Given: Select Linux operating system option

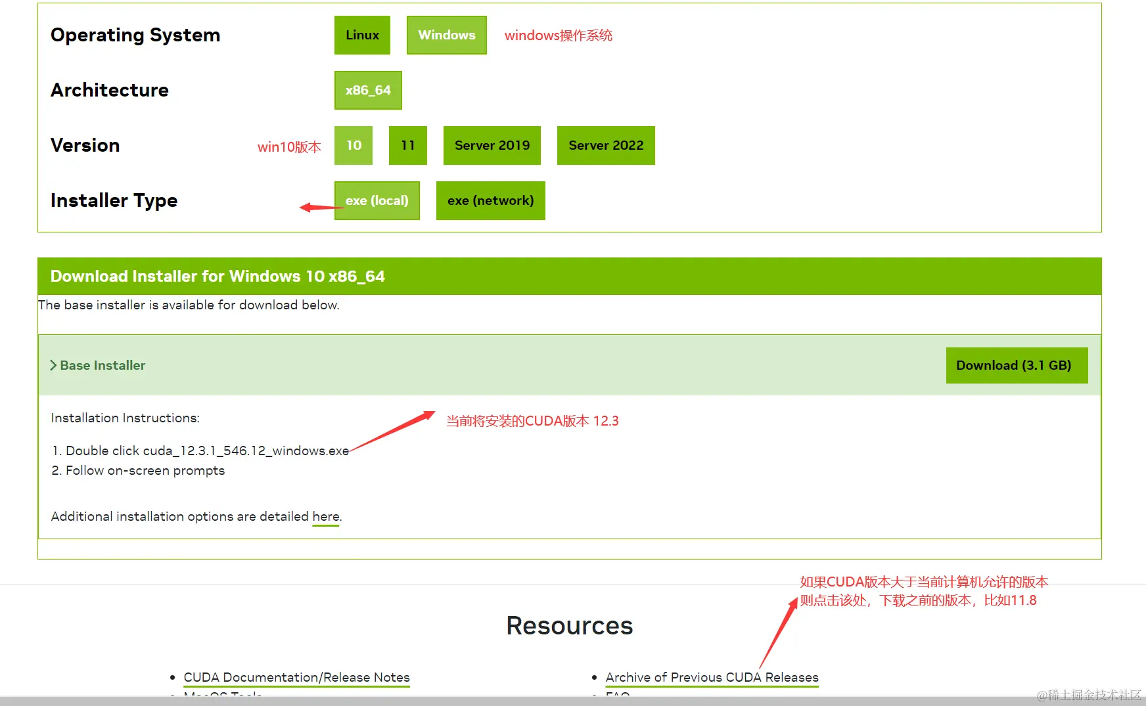Looking at the screenshot, I should [362, 35].
